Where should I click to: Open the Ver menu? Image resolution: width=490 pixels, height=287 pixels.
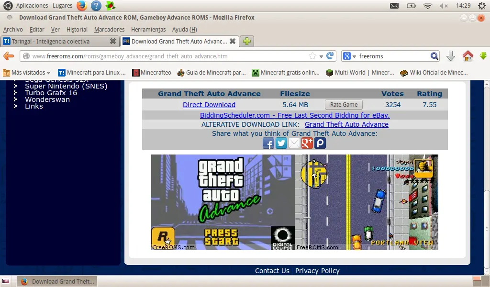point(56,29)
